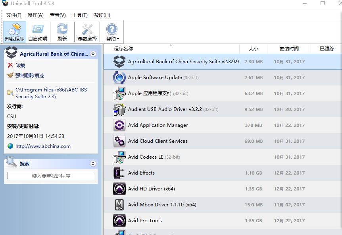Sort by the 程序名称 column header
The image size is (342, 235).
(171, 49)
